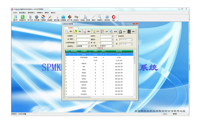Click the 帮助说明 help icon

[x=107, y=18]
